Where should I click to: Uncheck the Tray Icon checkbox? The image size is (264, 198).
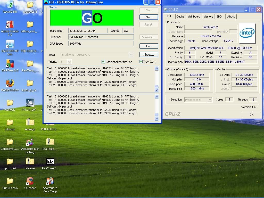point(141,62)
